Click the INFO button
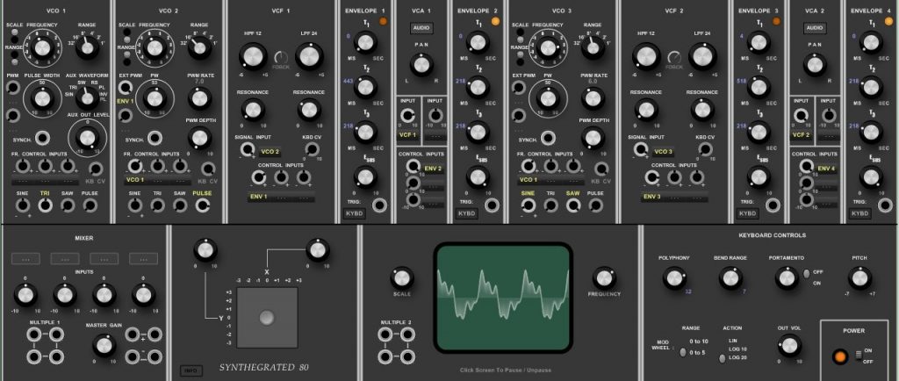899x381 pixels. click(191, 370)
